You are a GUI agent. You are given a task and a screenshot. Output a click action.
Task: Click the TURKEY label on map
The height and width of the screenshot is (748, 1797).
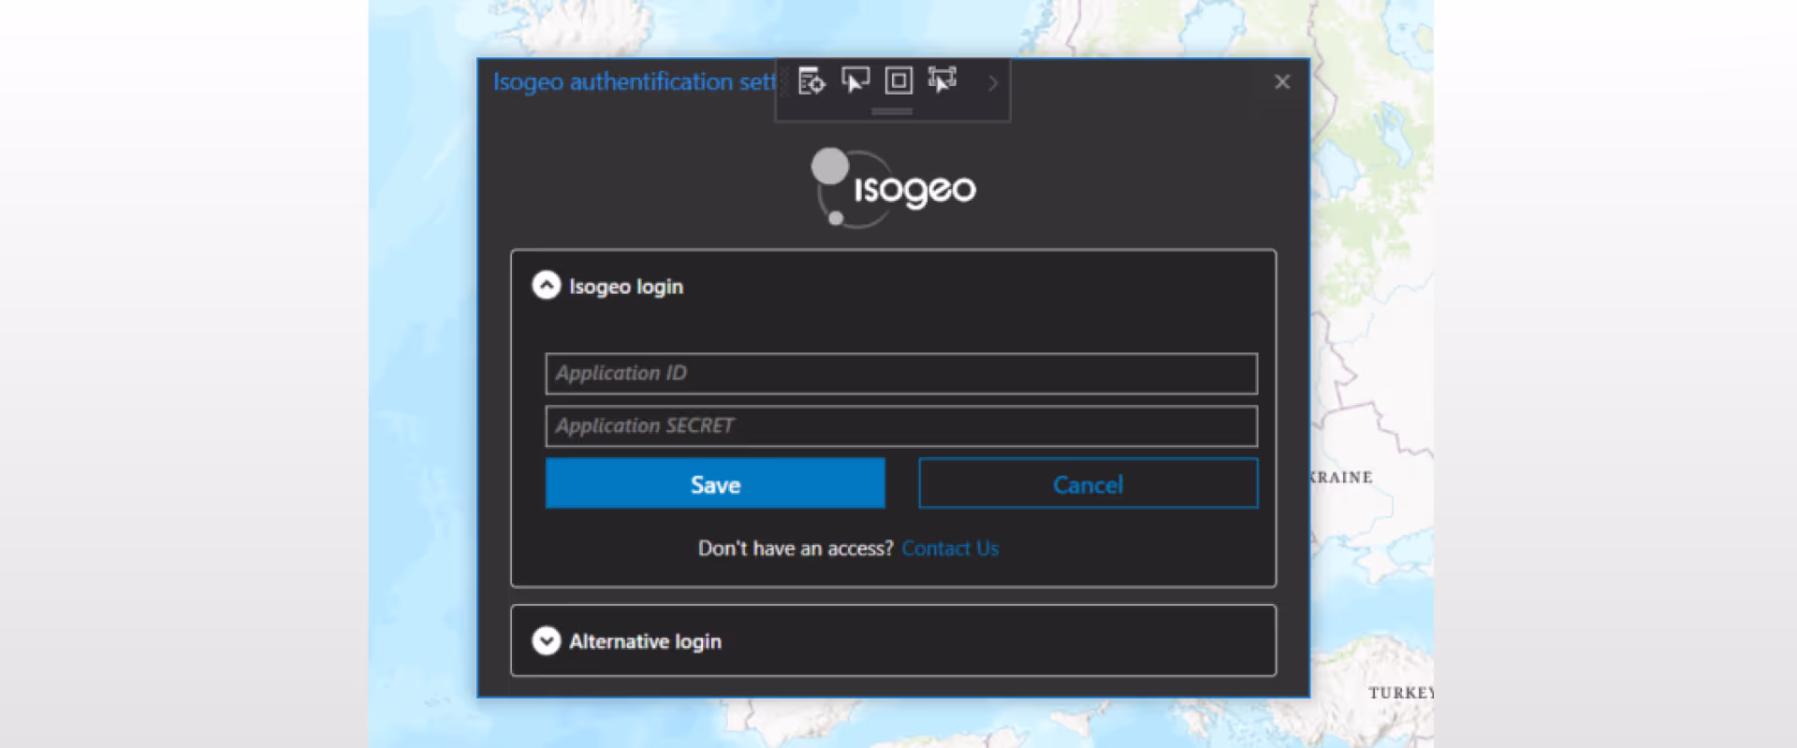[1401, 693]
